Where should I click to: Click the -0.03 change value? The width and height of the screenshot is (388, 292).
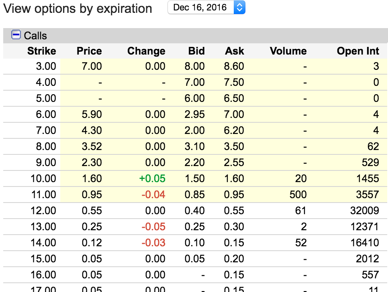coord(153,243)
